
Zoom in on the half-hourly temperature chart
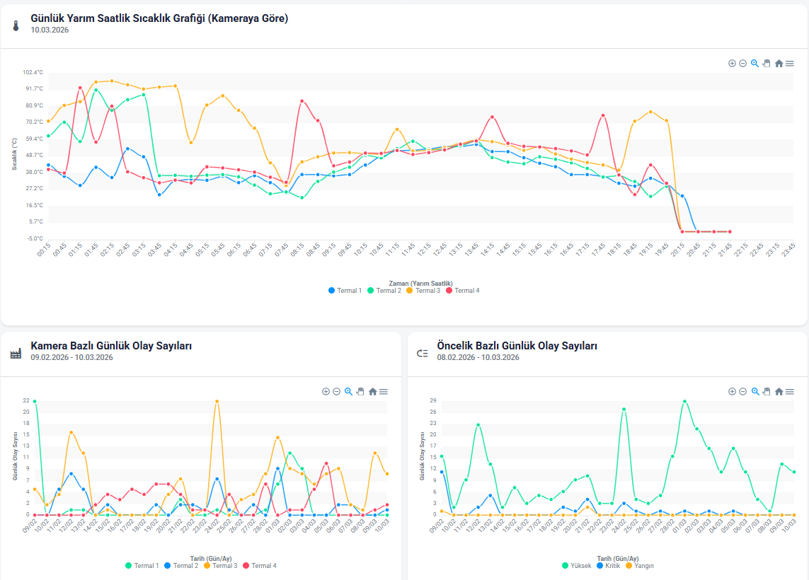[732, 63]
